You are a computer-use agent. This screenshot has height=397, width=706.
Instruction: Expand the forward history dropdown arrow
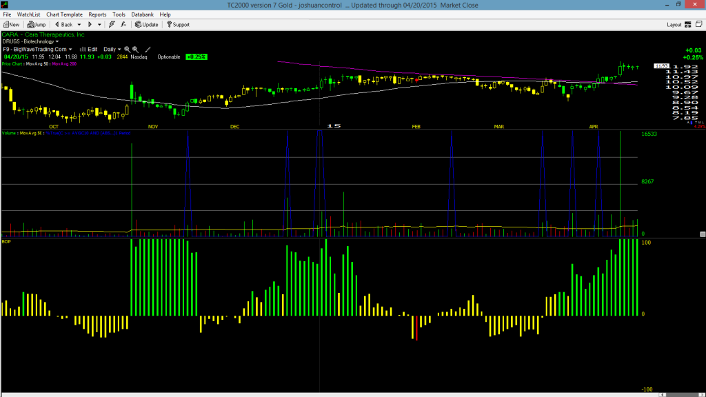tap(99, 25)
